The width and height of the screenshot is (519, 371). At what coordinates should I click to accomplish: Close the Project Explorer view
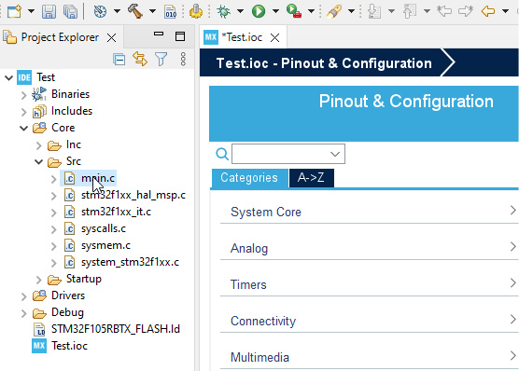(111, 37)
